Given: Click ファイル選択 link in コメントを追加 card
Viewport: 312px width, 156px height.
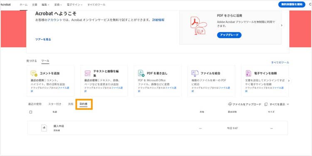Looking at the screenshot, I should click(64, 88).
